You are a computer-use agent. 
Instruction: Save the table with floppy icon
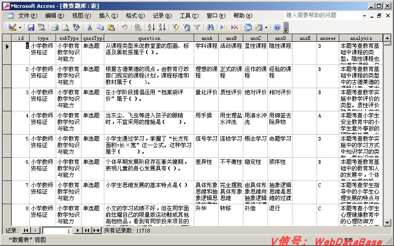click(x=31, y=27)
